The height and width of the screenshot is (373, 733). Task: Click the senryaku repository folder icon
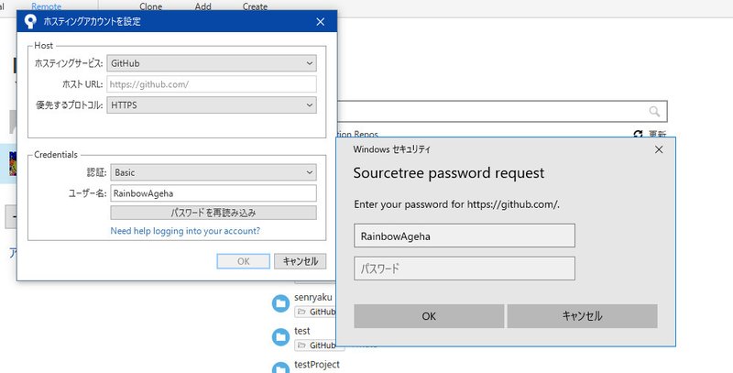tap(280, 304)
